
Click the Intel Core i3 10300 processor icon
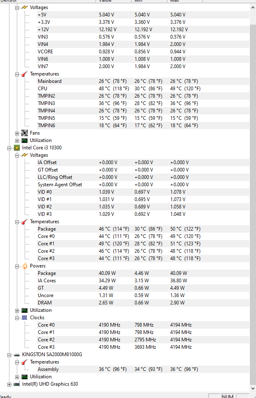tap(17, 148)
